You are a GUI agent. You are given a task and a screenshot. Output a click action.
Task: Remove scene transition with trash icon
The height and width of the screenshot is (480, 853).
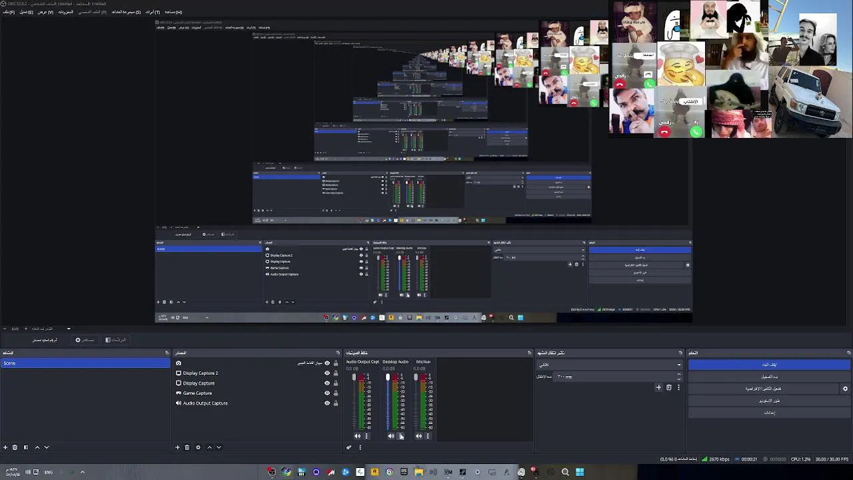(x=669, y=387)
